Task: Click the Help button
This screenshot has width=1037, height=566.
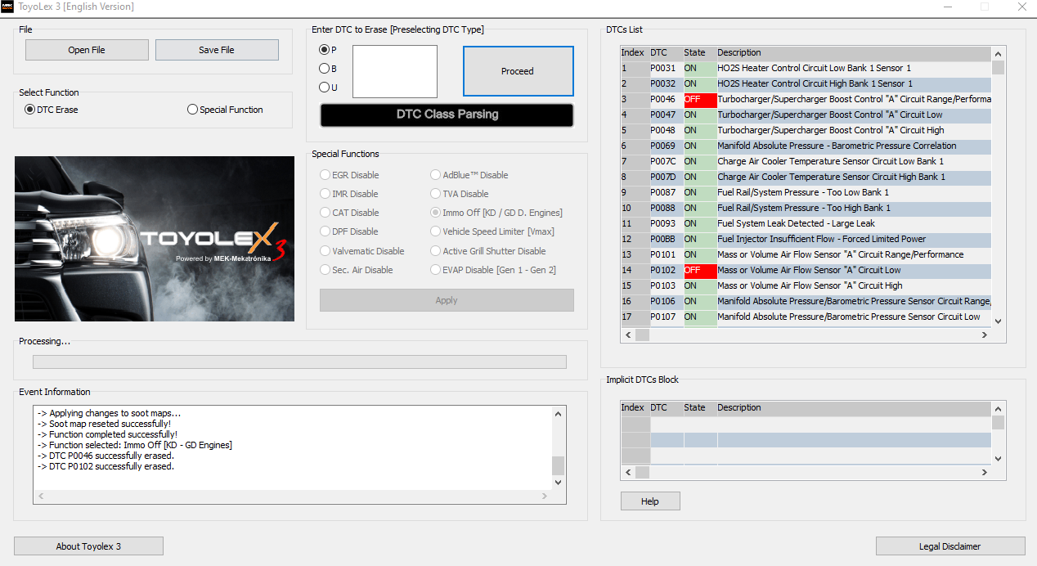Action: (x=650, y=501)
